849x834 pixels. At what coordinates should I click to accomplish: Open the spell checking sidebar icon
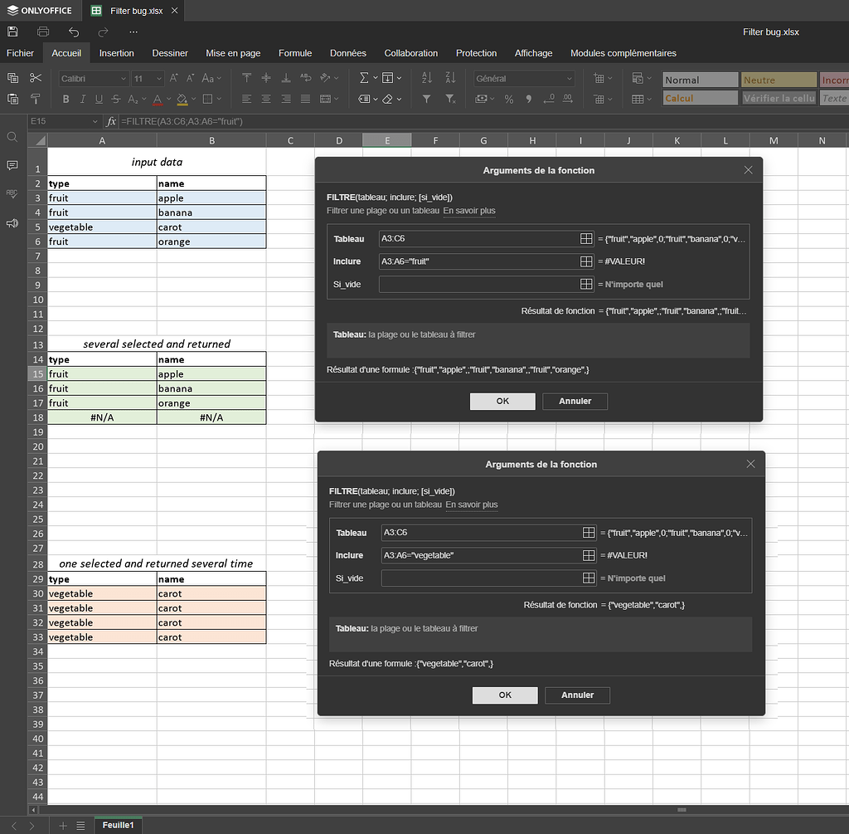pos(12,193)
